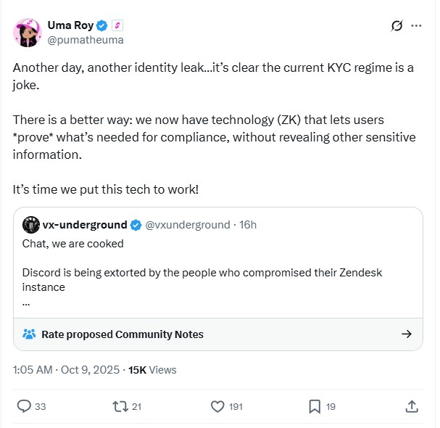Click vx-underground's quoted avatar
440x428 pixels.
[x=30, y=224]
